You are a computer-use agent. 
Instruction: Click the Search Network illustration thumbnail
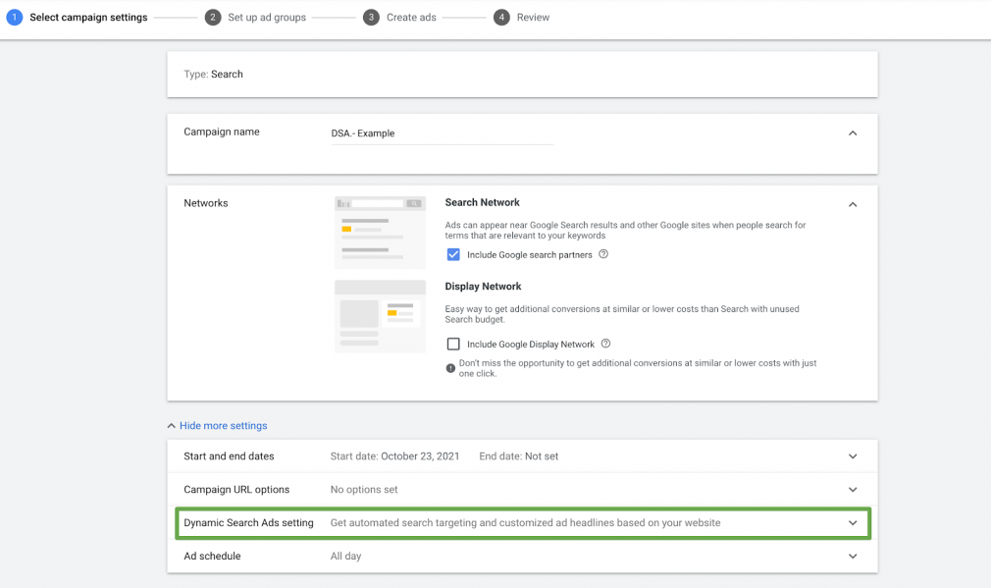click(380, 232)
